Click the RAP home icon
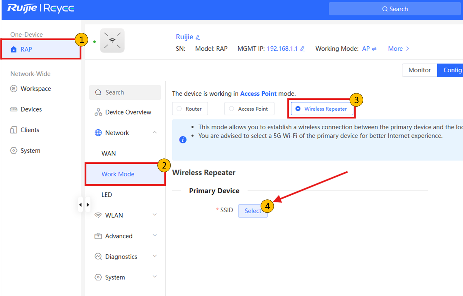The image size is (463, 296). tap(13, 49)
